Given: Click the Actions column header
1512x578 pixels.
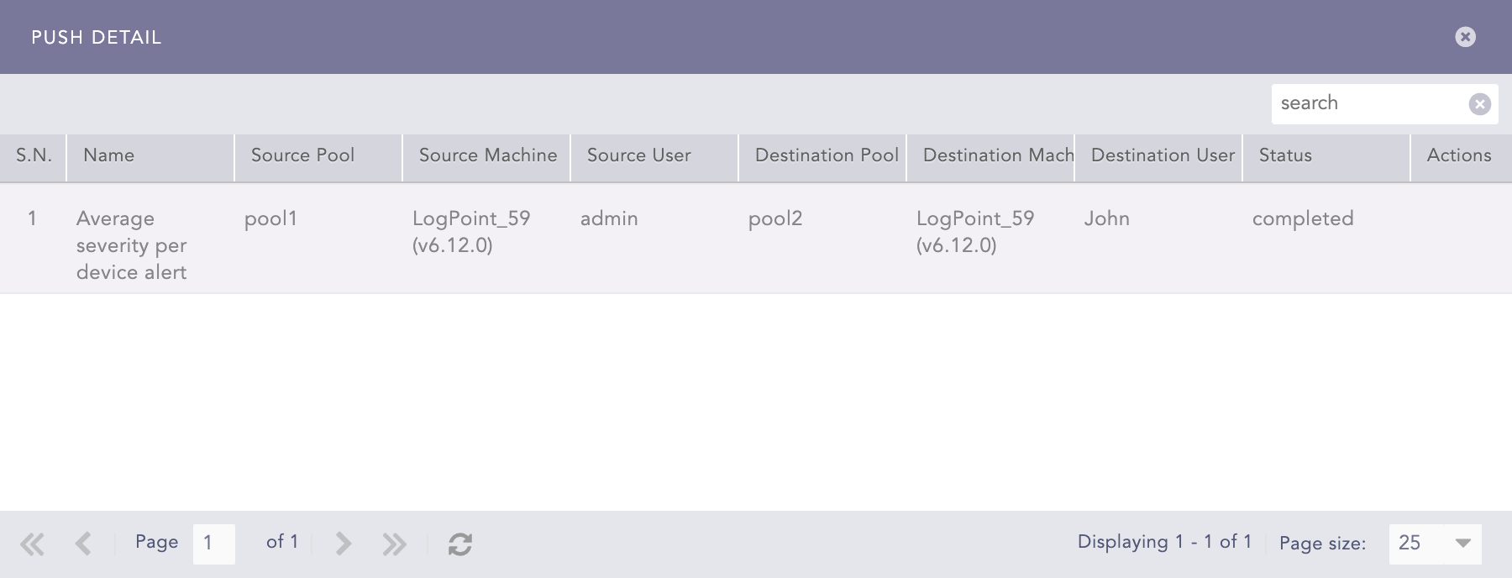Looking at the screenshot, I should click(1459, 155).
